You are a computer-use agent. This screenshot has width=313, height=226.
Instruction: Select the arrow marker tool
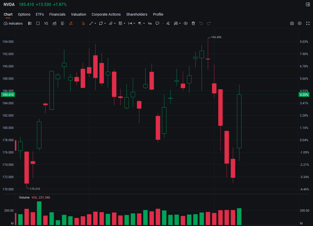[140, 23]
